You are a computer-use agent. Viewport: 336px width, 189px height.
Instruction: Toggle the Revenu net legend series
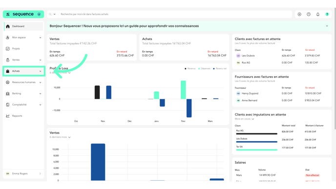click(x=220, y=68)
